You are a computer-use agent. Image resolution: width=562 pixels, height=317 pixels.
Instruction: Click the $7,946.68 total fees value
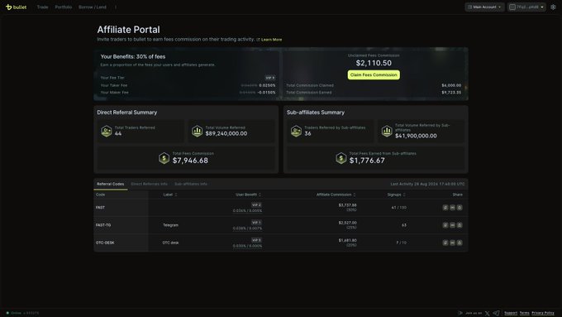click(x=190, y=161)
